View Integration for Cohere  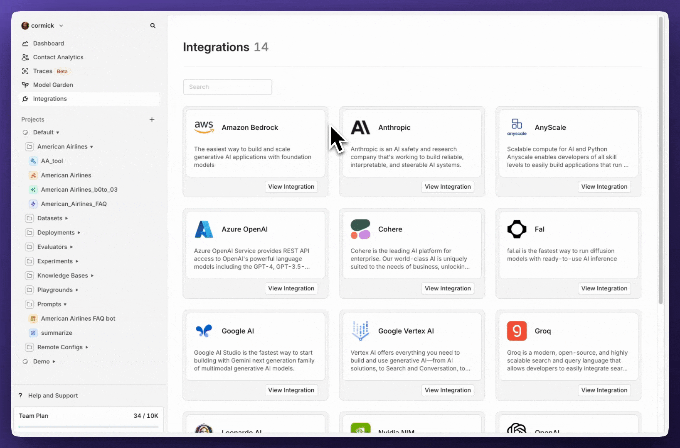(x=448, y=288)
